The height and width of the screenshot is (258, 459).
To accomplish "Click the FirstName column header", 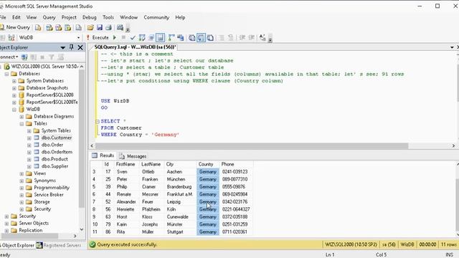I will [126, 164].
